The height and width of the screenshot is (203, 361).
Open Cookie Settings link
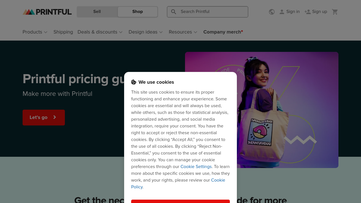(196, 167)
